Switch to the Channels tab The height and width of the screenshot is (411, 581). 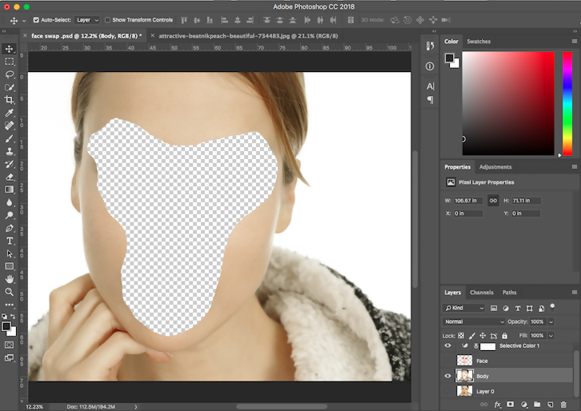[481, 293]
